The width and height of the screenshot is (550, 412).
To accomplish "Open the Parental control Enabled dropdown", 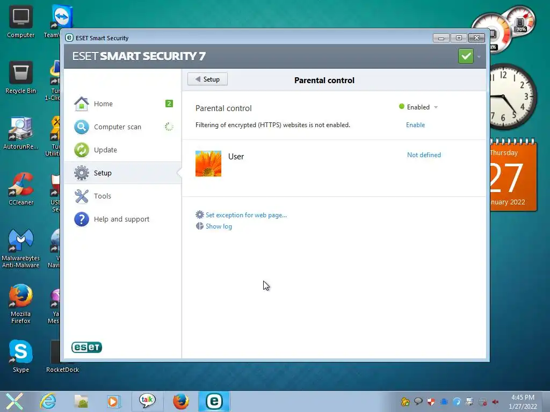I will (418, 107).
